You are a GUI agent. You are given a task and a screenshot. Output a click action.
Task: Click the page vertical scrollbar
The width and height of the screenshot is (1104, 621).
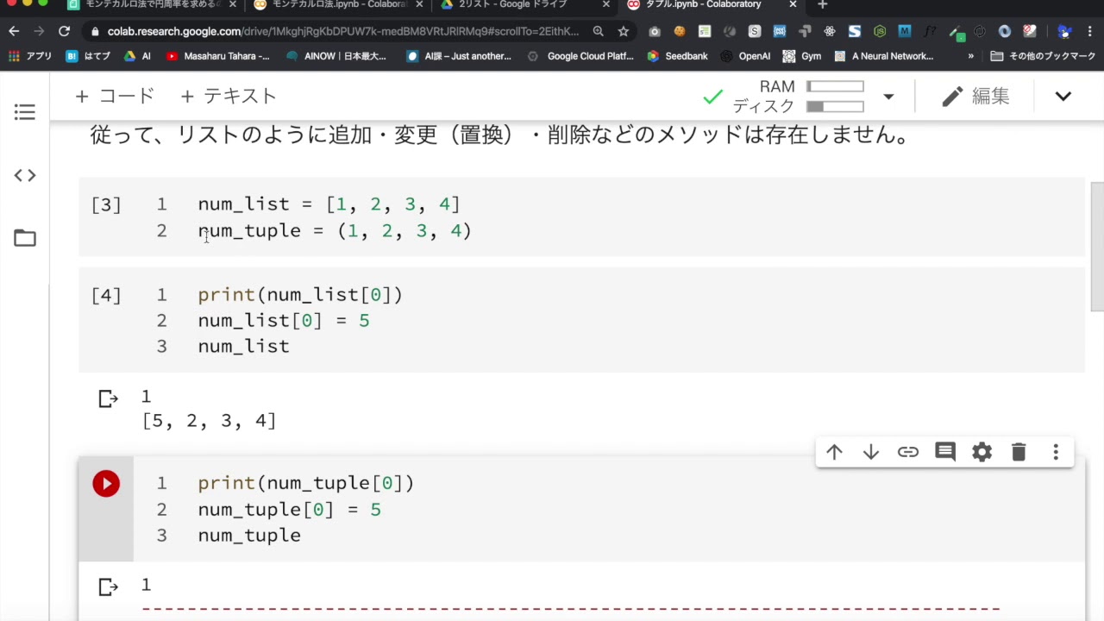(1097, 246)
